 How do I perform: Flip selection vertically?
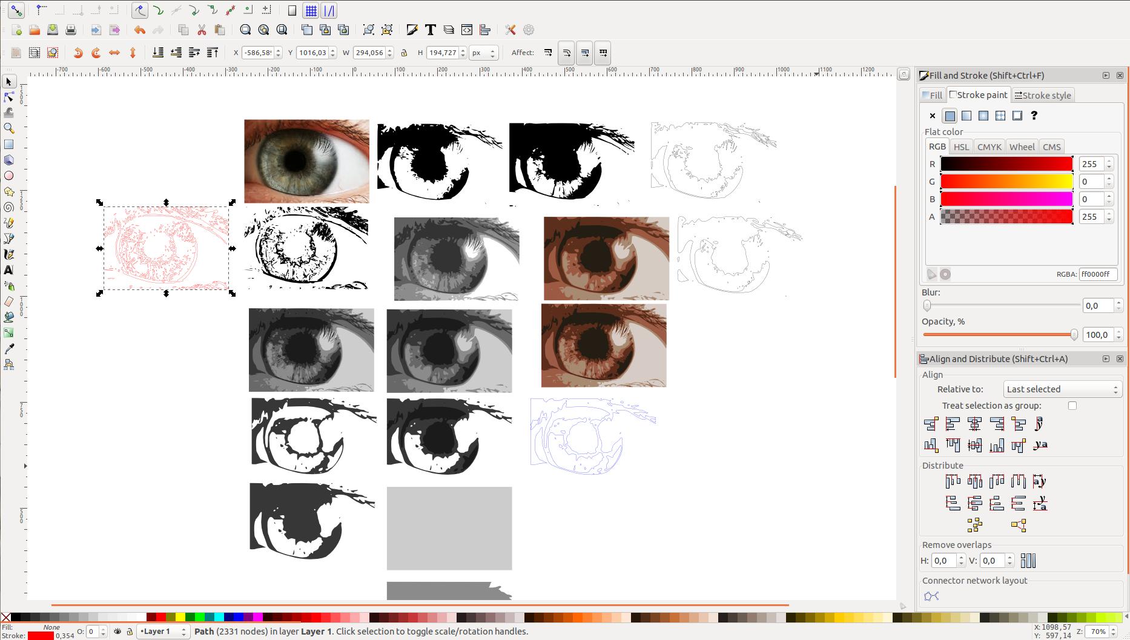pos(133,53)
